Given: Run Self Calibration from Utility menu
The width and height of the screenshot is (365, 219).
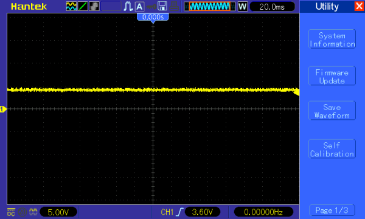Looking at the screenshot, I should (x=332, y=149).
